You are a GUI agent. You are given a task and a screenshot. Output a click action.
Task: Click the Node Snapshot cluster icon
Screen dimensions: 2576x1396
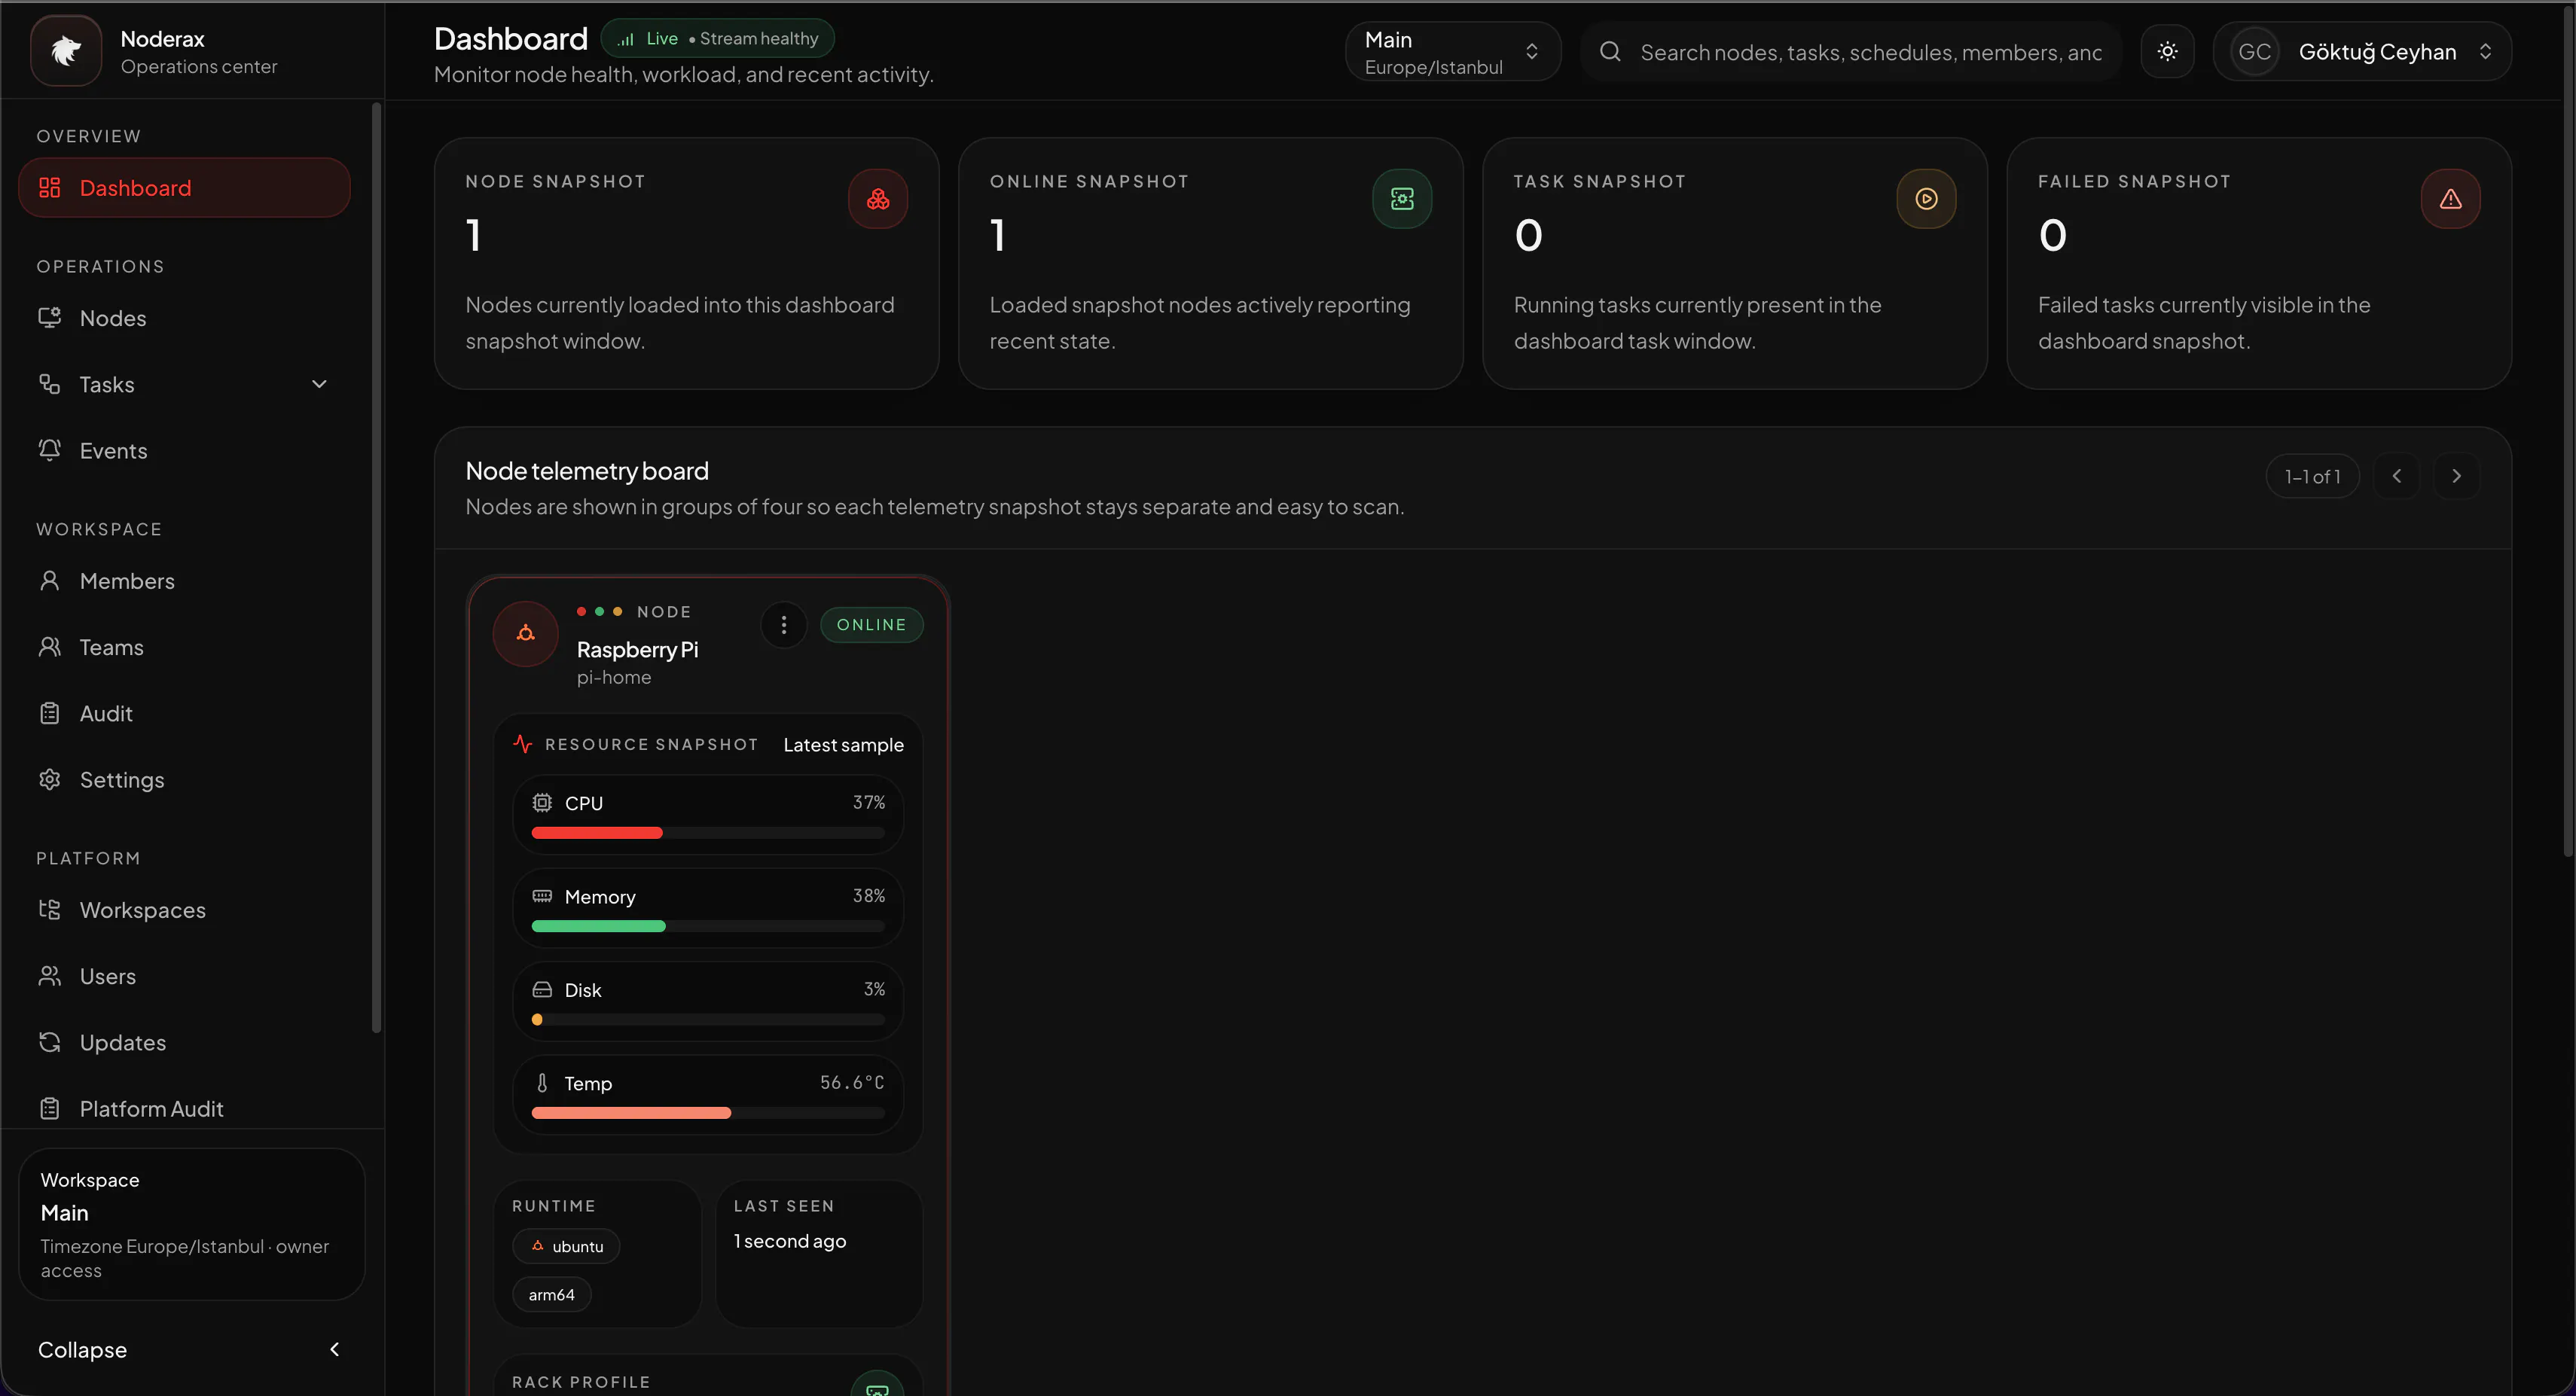click(x=878, y=199)
